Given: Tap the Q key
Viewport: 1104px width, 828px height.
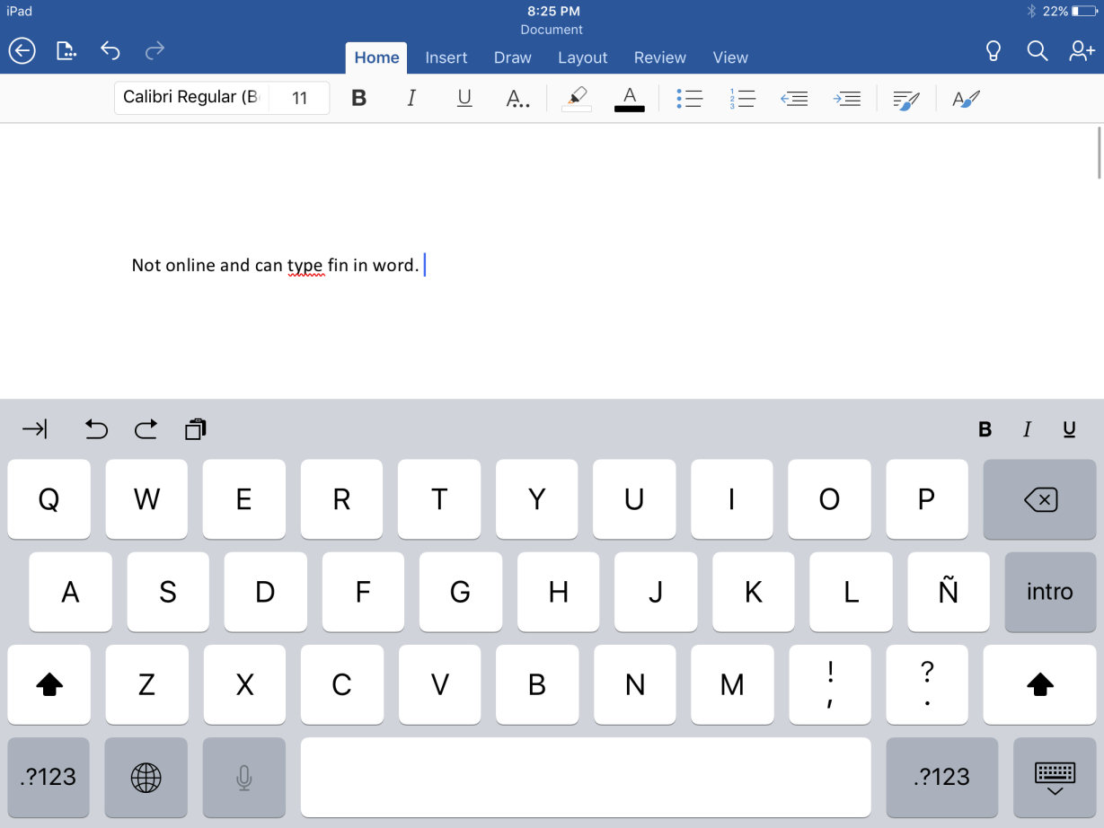Looking at the screenshot, I should click(x=49, y=499).
